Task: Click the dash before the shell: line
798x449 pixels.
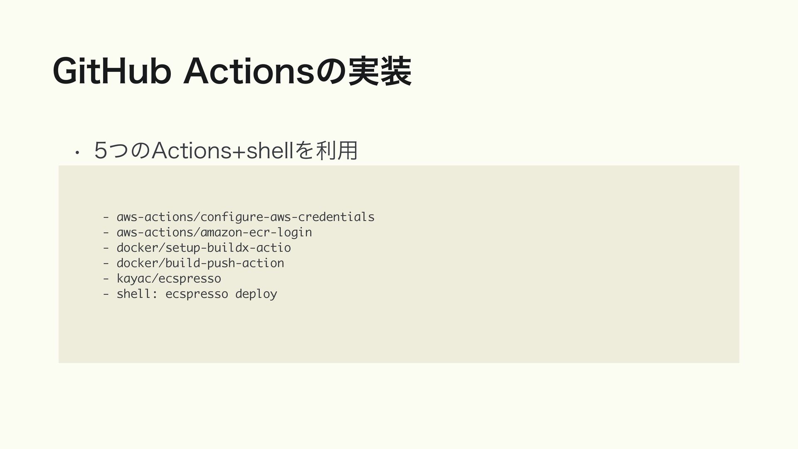Action: [106, 294]
